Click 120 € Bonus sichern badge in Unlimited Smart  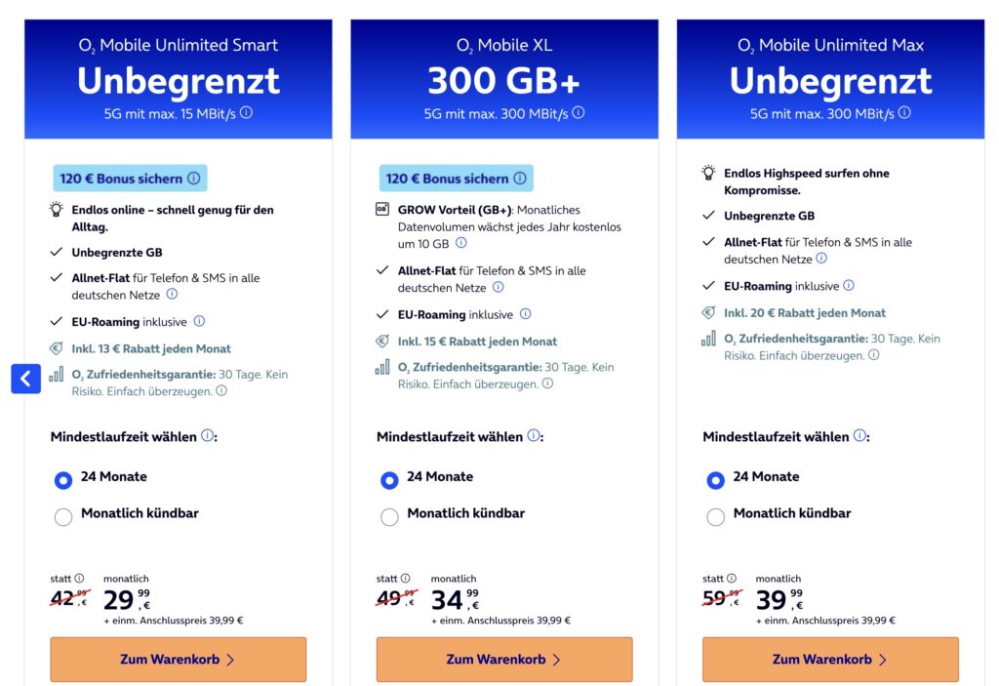pyautogui.click(x=121, y=179)
